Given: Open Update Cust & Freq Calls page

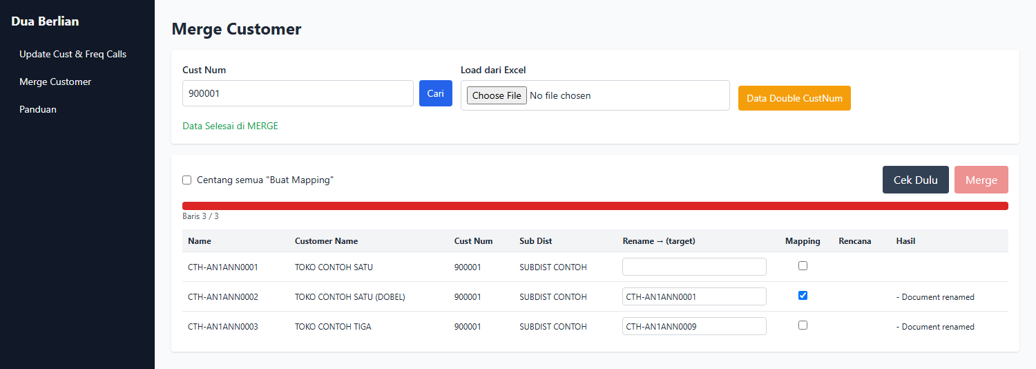Looking at the screenshot, I should [73, 54].
